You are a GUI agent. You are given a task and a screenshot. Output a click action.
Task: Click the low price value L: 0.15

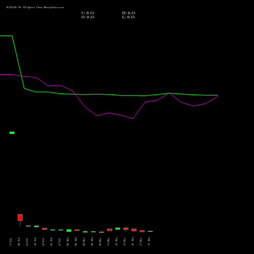[x=129, y=17]
